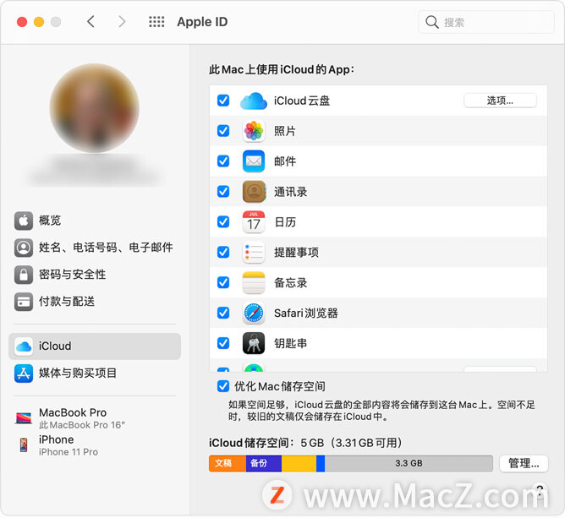Viewport: 565px width, 518px height.
Task: Uncheck the 备忘录 checkbox
Action: point(223,282)
